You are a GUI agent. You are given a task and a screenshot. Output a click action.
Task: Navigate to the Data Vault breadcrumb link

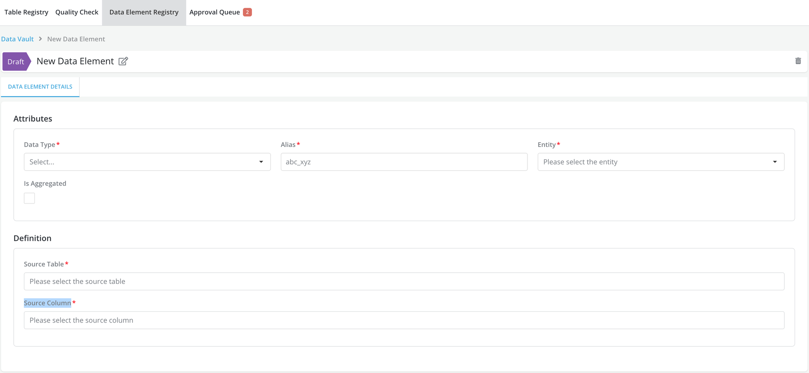pyautogui.click(x=17, y=39)
